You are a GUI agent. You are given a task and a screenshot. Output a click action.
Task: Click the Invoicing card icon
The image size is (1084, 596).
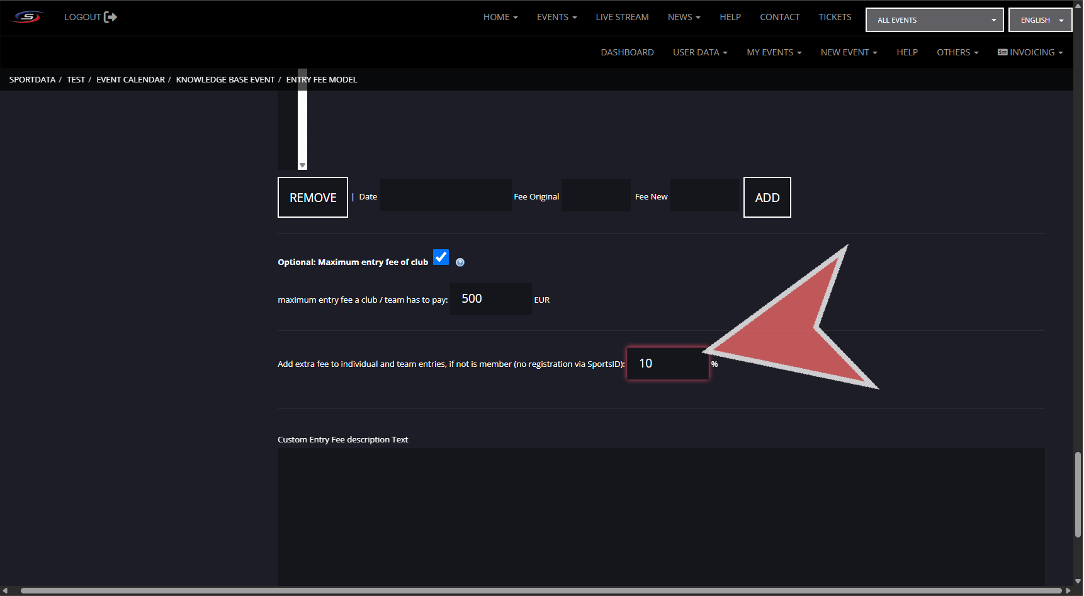(x=1002, y=52)
